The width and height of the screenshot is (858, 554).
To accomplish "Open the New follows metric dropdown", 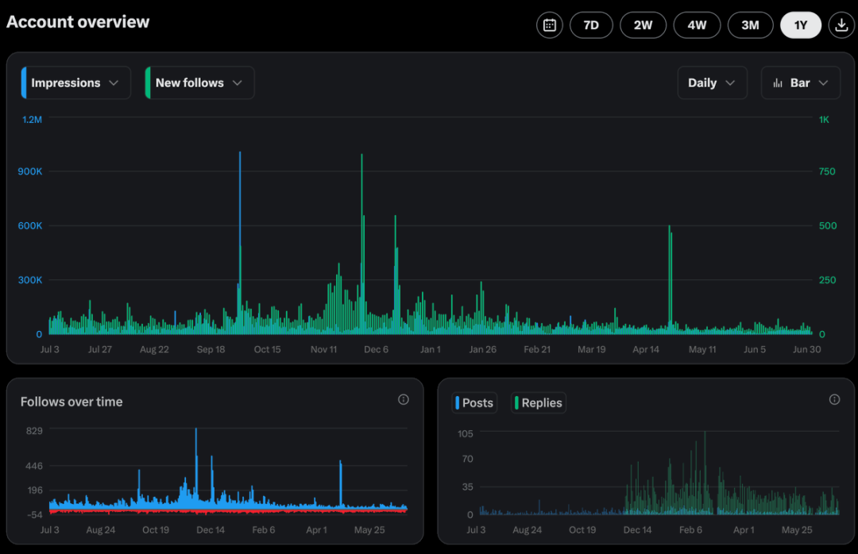I will (x=200, y=83).
